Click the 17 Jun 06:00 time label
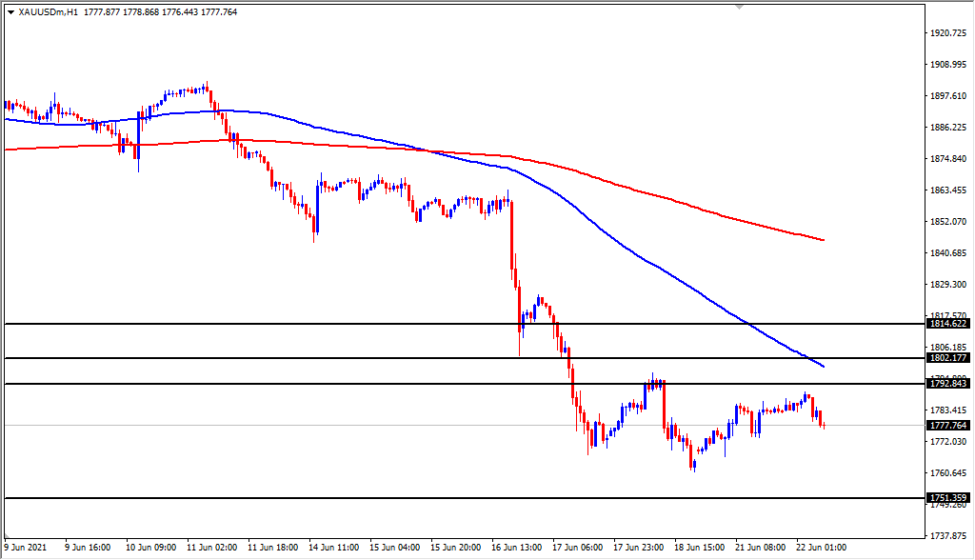 pyautogui.click(x=577, y=548)
